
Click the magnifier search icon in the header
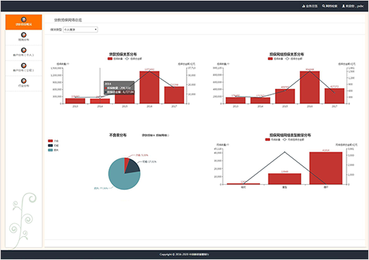(x=323, y=6)
